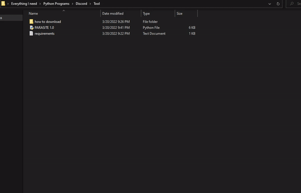Screen dimensions: 301x193
Task: Sort files by the Size column
Action: pyautogui.click(x=180, y=14)
